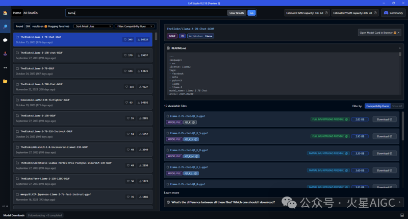Click the Model Downloads status bar label
The height and width of the screenshot is (219, 408).
(14, 215)
